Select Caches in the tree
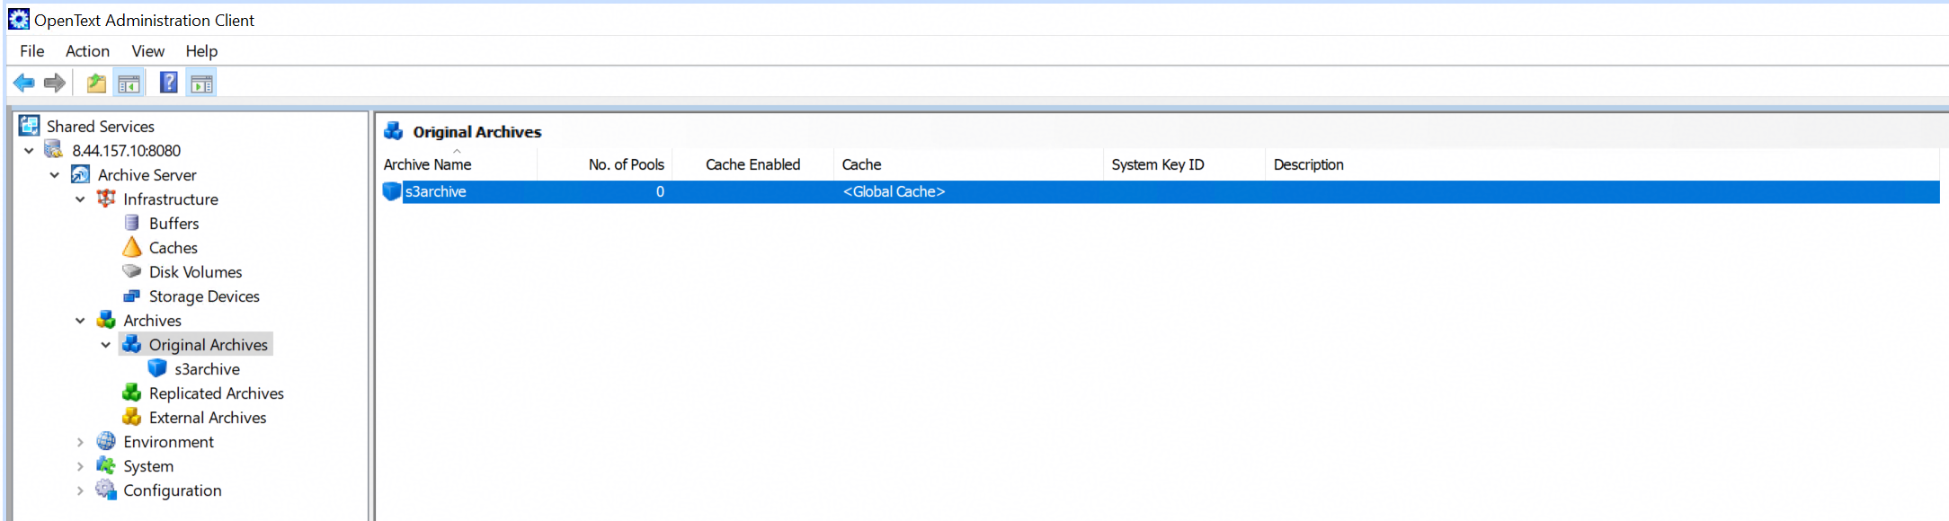Viewport: 1949px width, 521px height. [174, 247]
